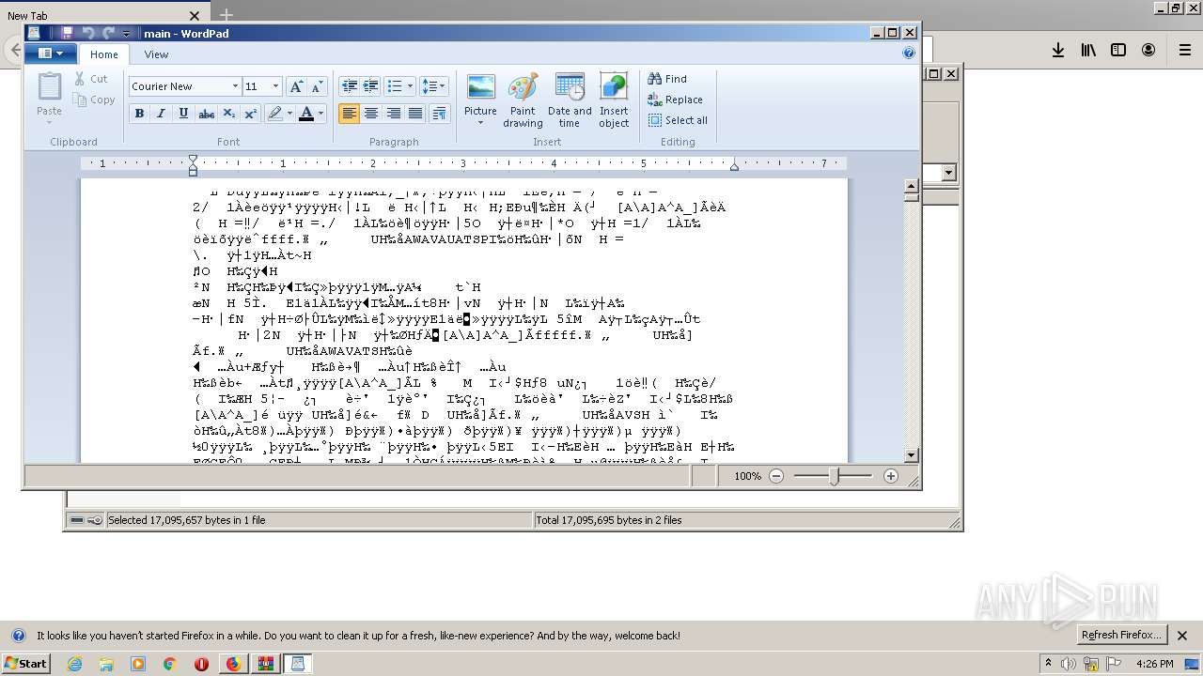
Task: Click the zoom in plus button
Action: [x=891, y=476]
